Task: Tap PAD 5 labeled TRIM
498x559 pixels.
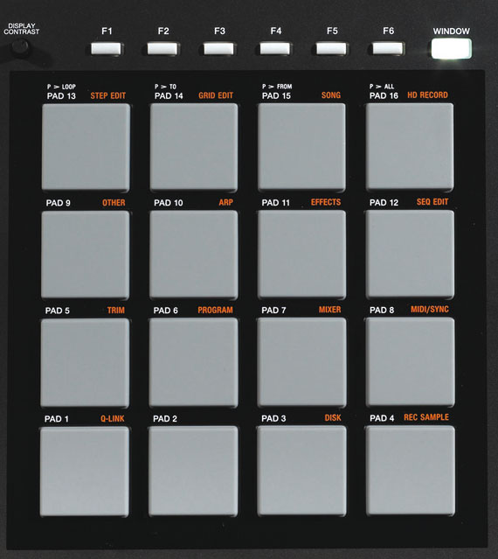Action: (85, 362)
